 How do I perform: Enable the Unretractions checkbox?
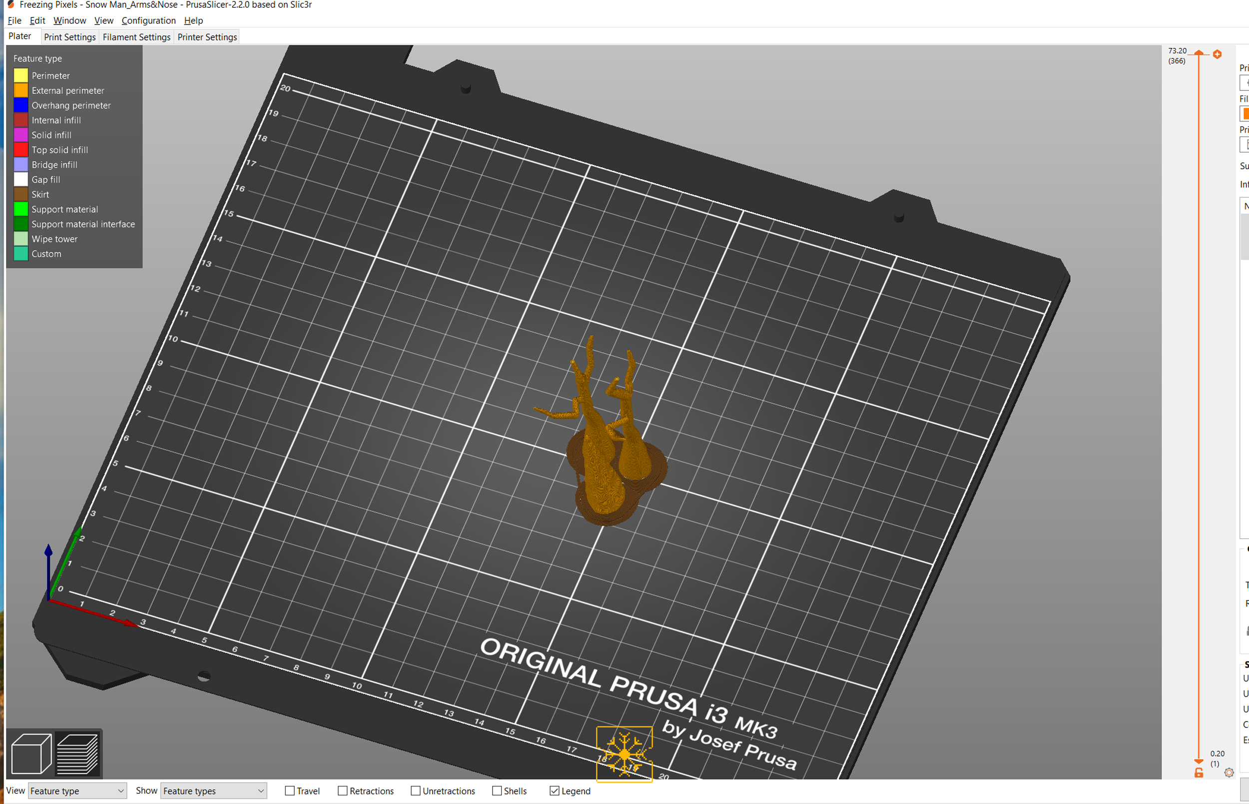click(x=416, y=791)
